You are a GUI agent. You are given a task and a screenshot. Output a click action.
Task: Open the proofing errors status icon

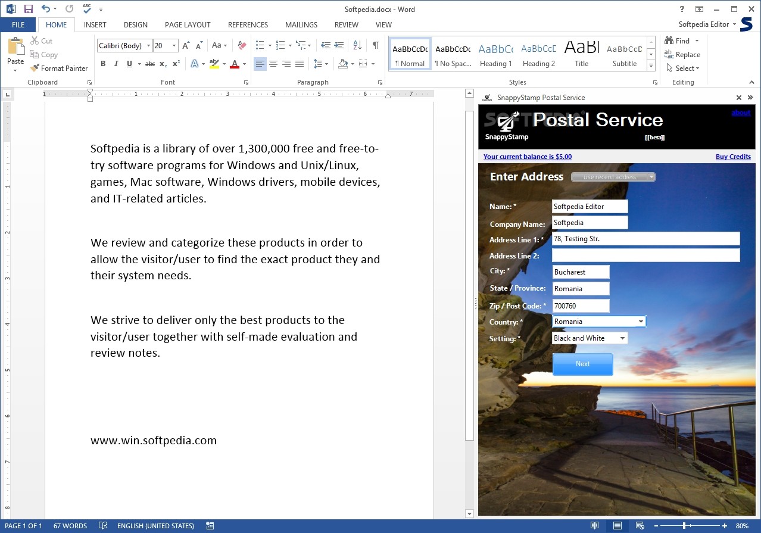(x=103, y=526)
